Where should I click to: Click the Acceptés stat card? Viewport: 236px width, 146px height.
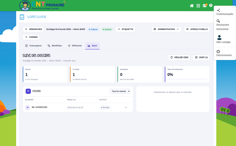coord(140,74)
